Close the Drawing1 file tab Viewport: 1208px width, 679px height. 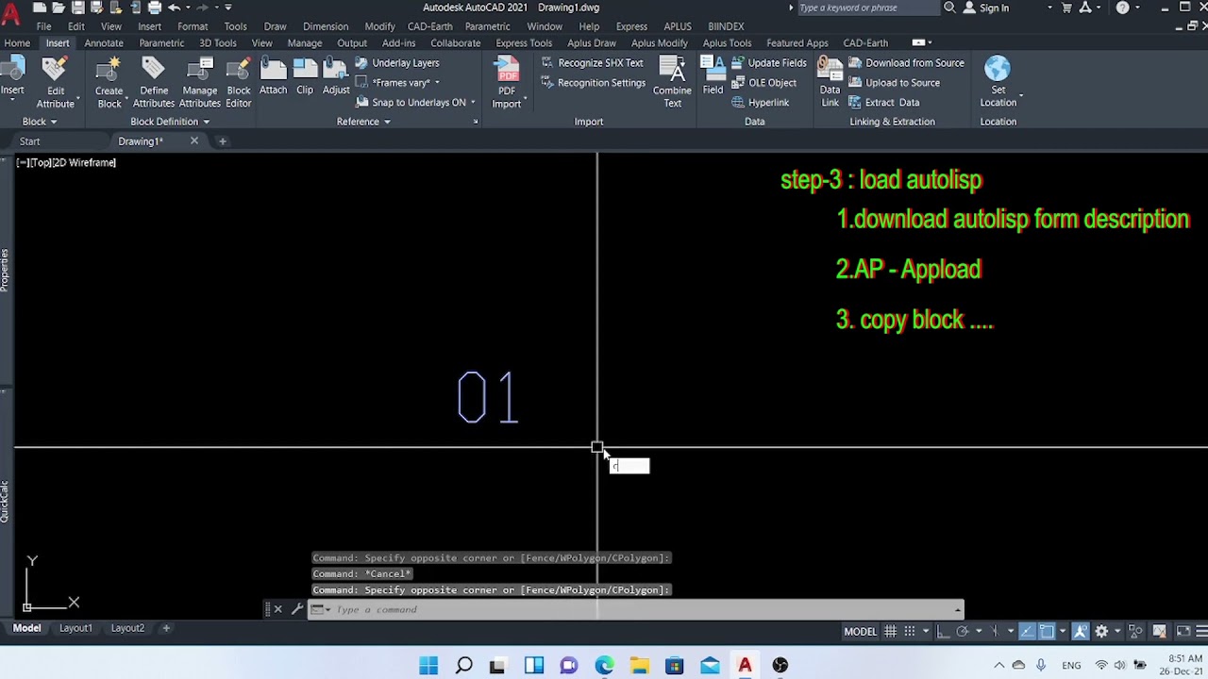tap(194, 141)
